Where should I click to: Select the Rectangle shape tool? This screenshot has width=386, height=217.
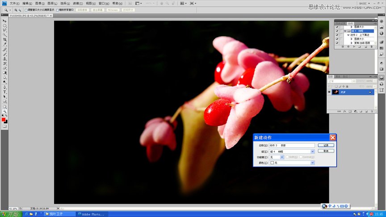point(4,101)
